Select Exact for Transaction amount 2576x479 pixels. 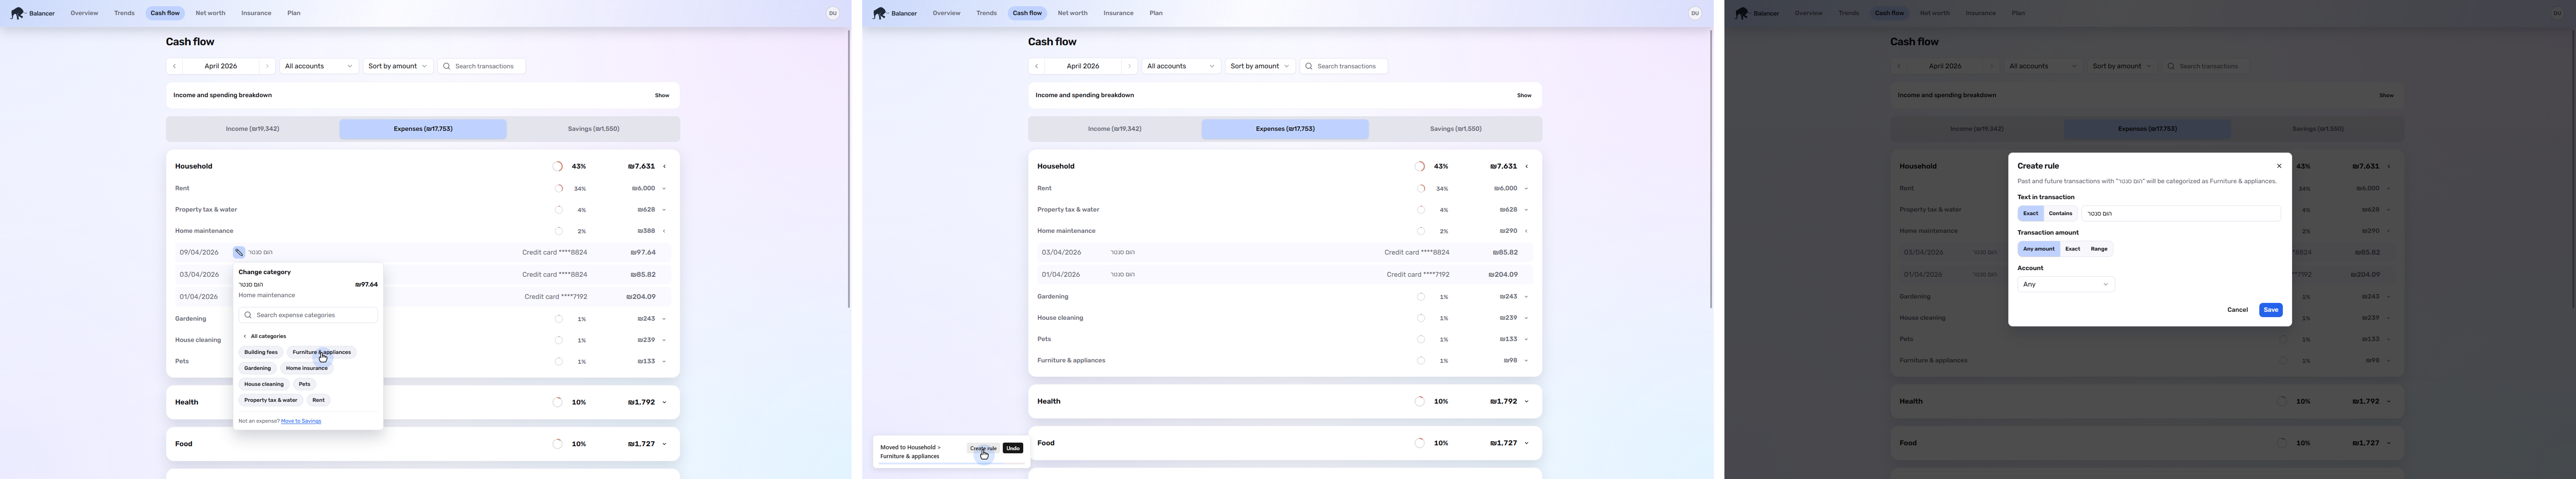tap(2072, 249)
